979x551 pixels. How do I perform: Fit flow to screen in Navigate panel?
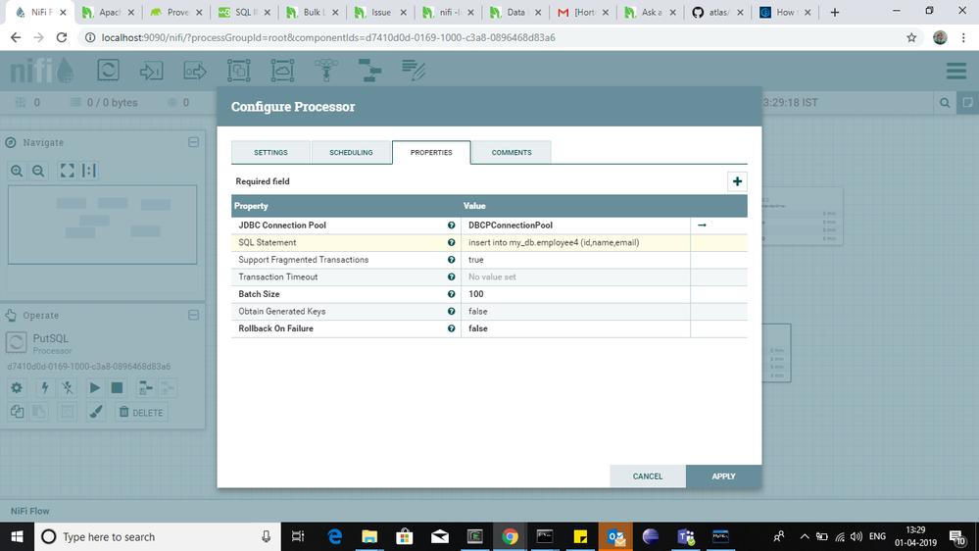(67, 171)
